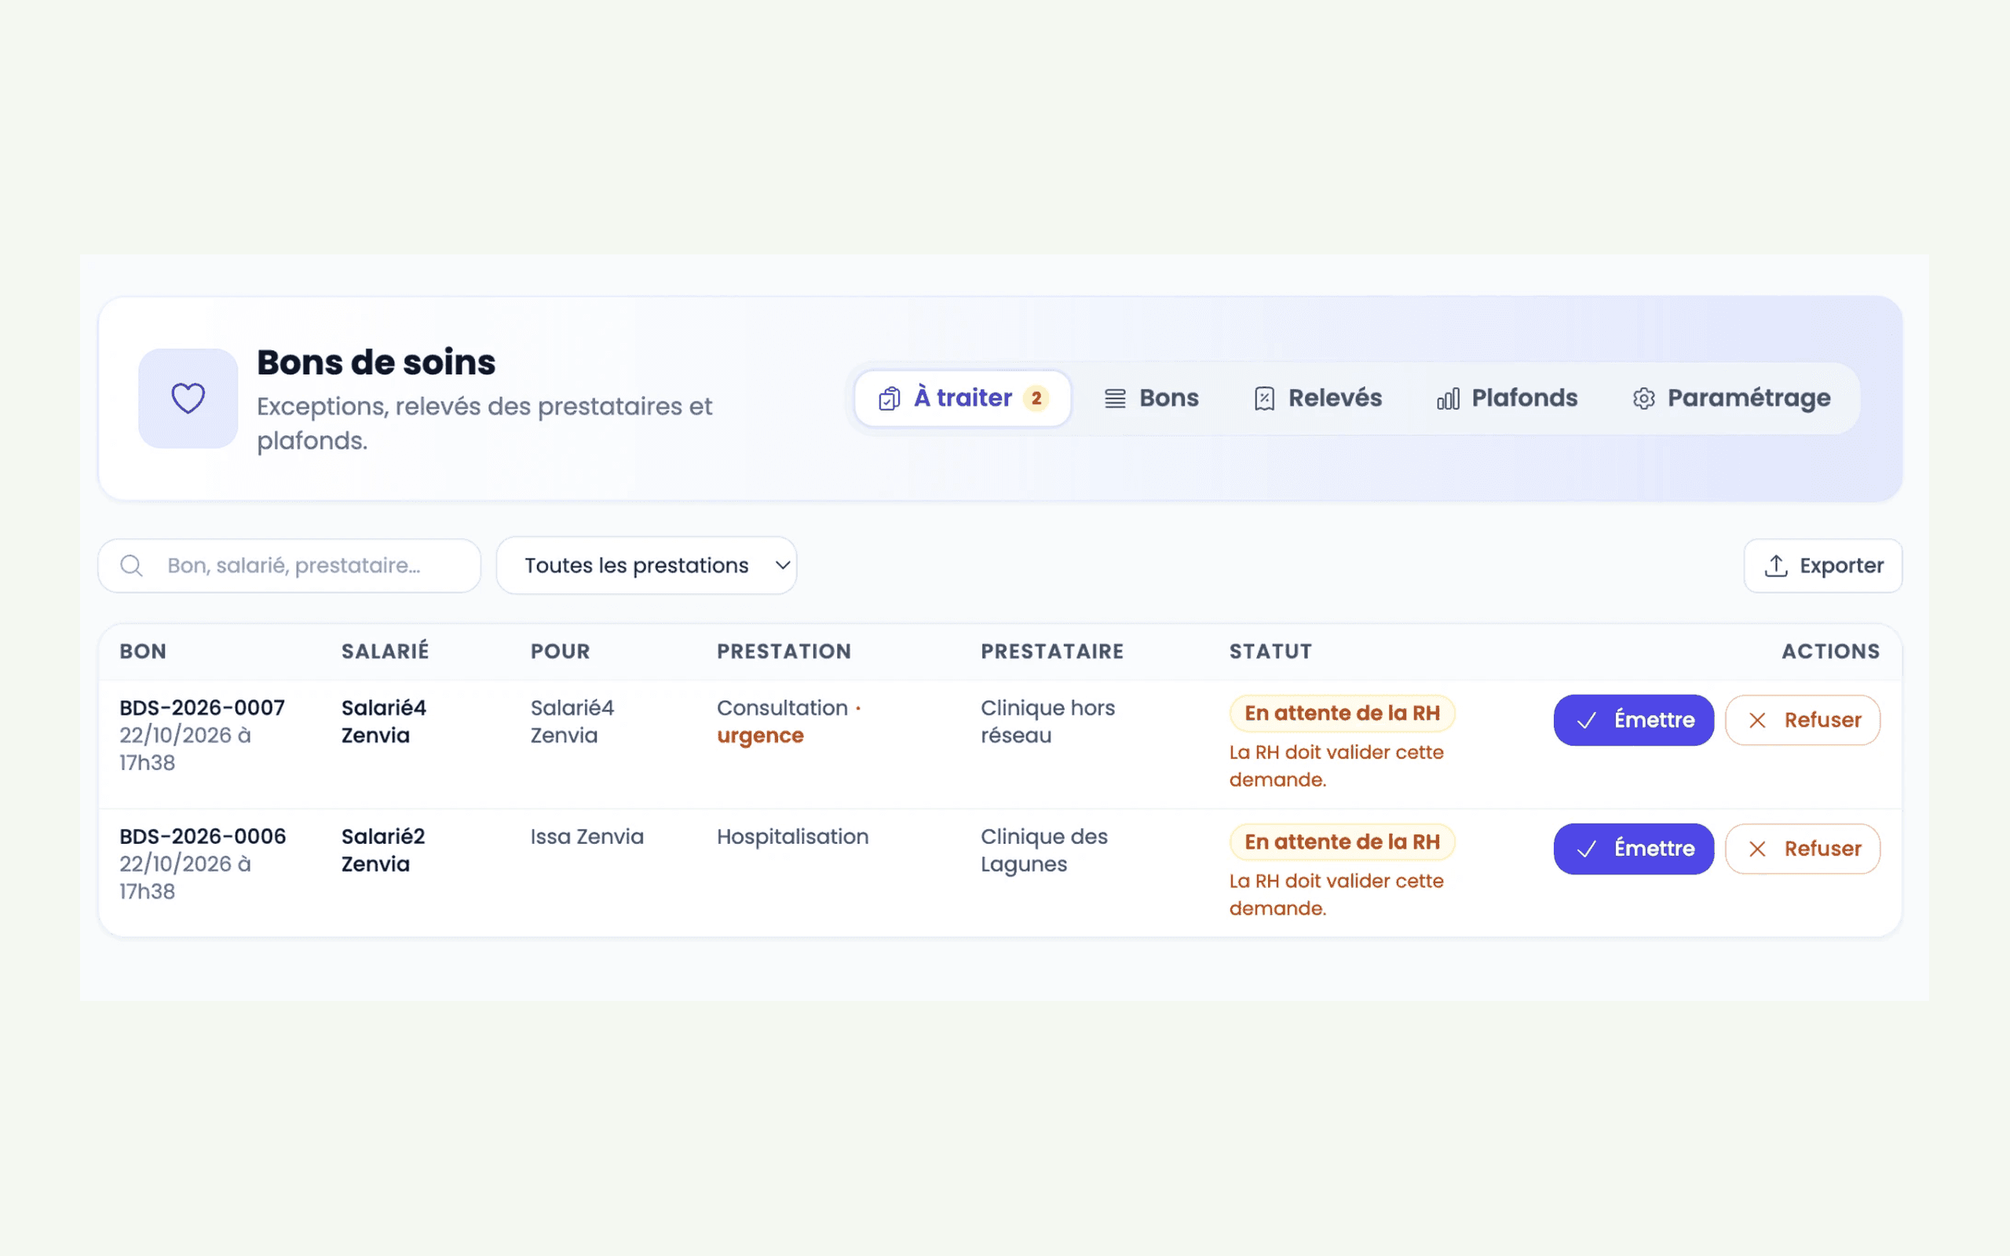Click Issa Zenvia in the Pour column
The width and height of the screenshot is (2010, 1256).
[x=587, y=837]
